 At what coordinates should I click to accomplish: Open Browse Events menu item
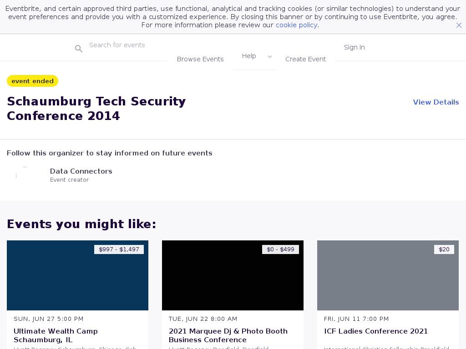click(200, 59)
